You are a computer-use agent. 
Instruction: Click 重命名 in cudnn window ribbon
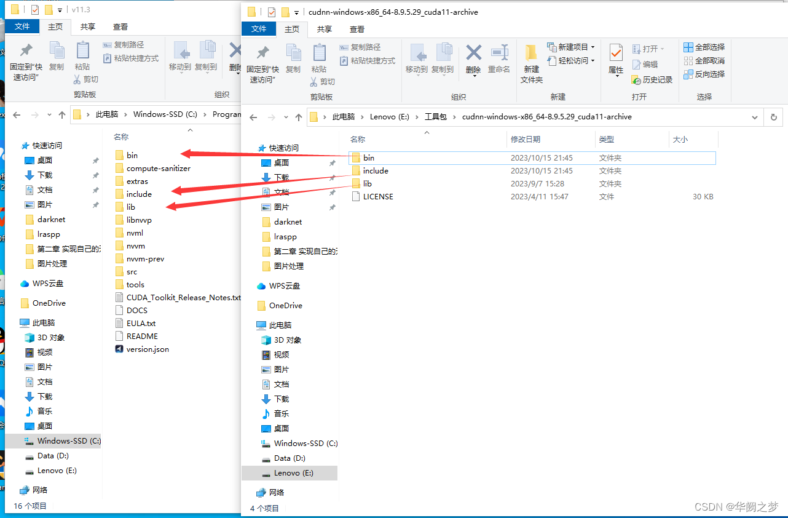click(499, 58)
